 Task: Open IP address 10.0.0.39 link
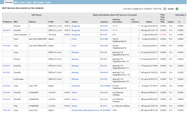pyautogui.click(x=6, y=86)
